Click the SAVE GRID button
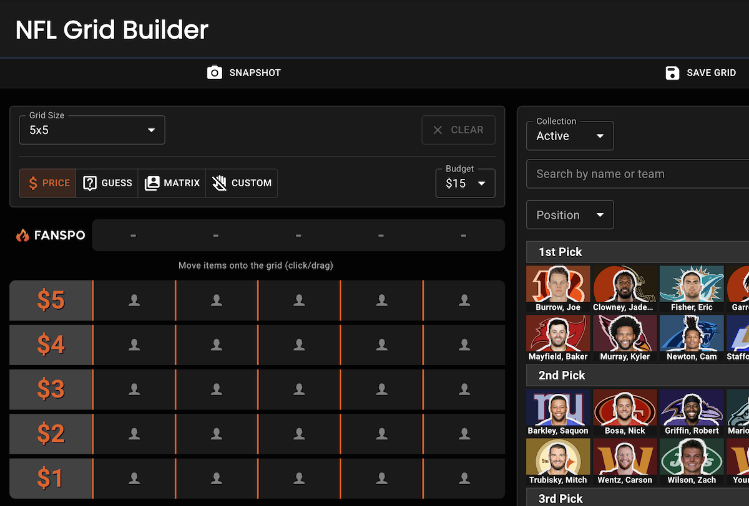Viewport: 749px width, 506px height. [700, 73]
